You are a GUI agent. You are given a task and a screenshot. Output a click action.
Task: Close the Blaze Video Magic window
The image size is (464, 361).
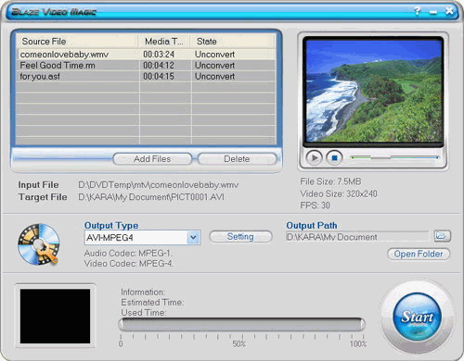coord(449,11)
